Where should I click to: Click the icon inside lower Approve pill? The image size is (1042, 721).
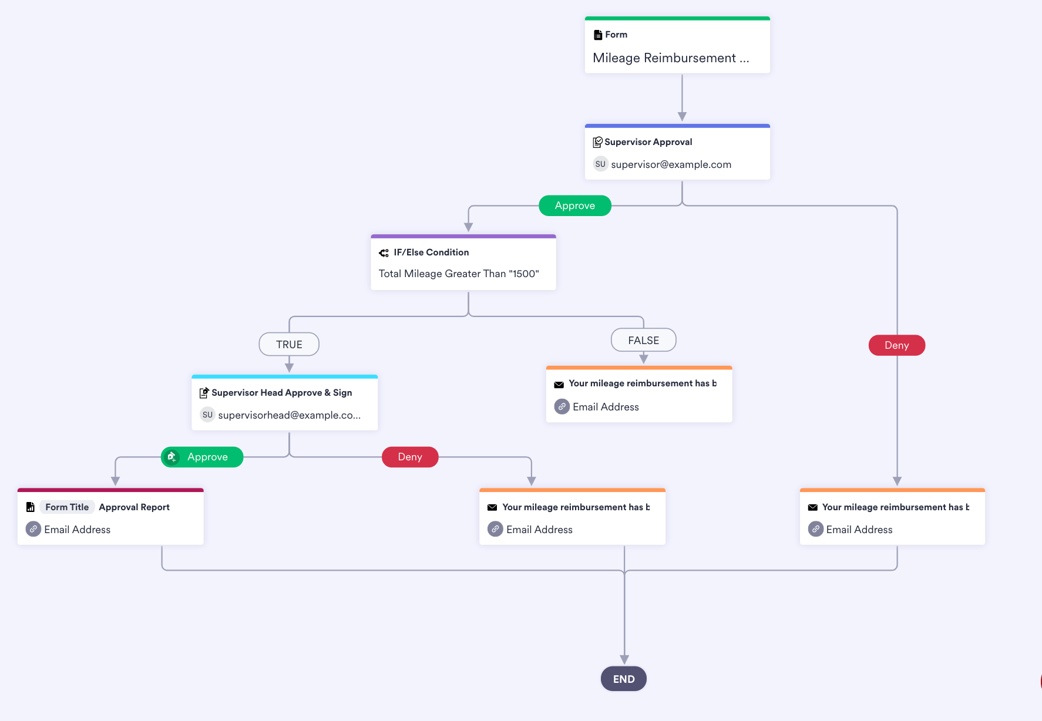tap(172, 457)
